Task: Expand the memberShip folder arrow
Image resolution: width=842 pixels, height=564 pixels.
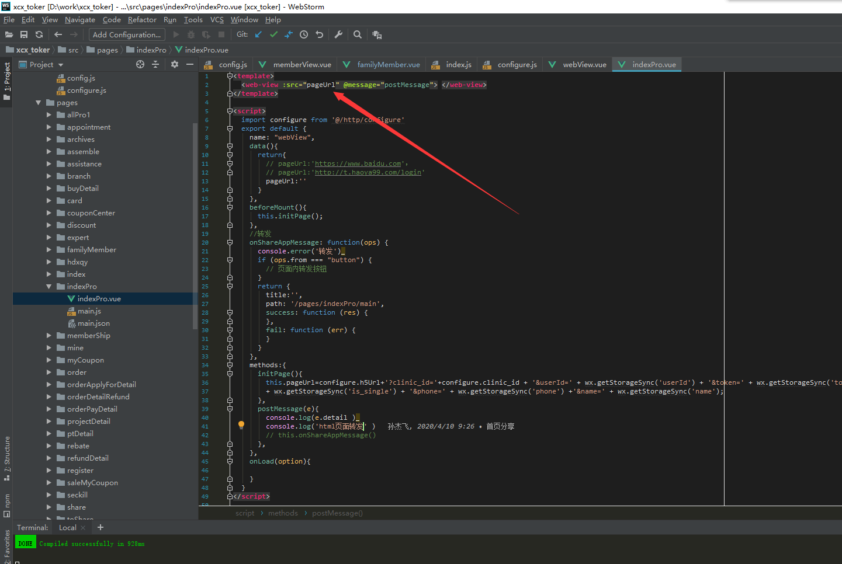Action: (x=49, y=336)
